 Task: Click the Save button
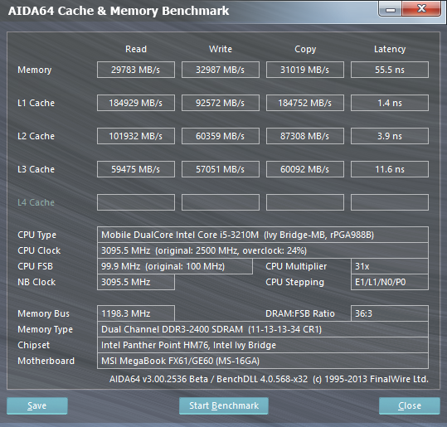pos(37,405)
